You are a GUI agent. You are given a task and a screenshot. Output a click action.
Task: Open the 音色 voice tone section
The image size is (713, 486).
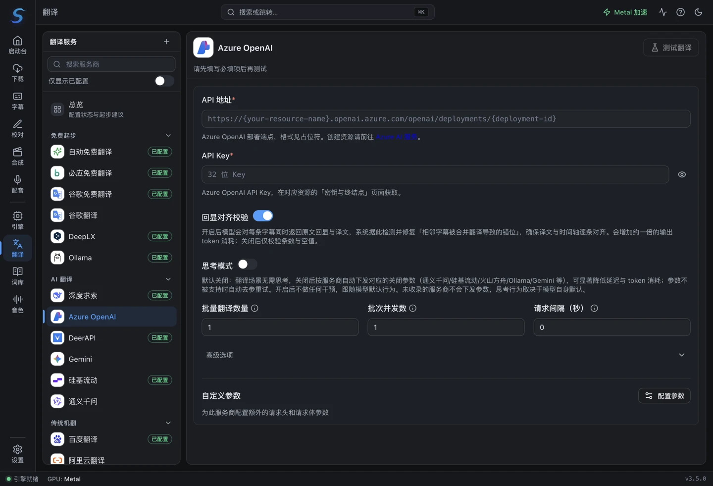click(x=17, y=304)
